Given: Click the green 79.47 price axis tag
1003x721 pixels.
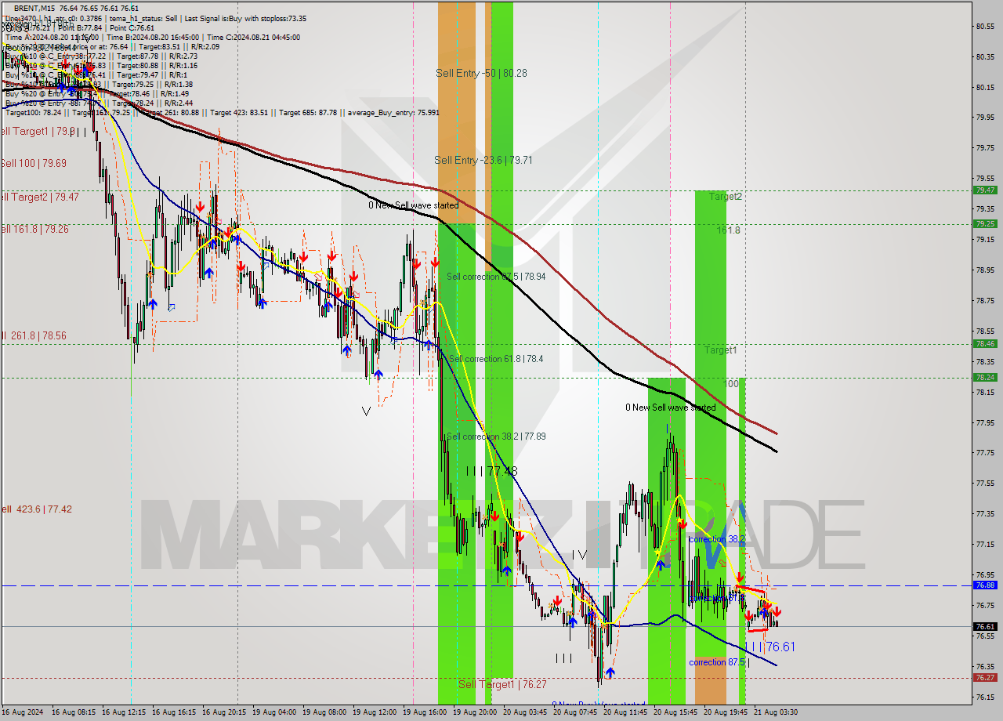Looking at the screenshot, I should [985, 190].
